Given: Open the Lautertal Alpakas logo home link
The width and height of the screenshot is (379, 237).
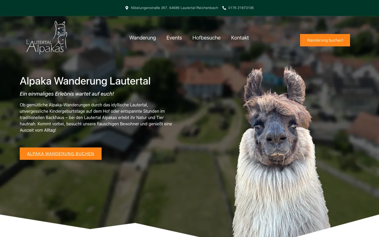Looking at the screenshot, I should (x=47, y=38).
